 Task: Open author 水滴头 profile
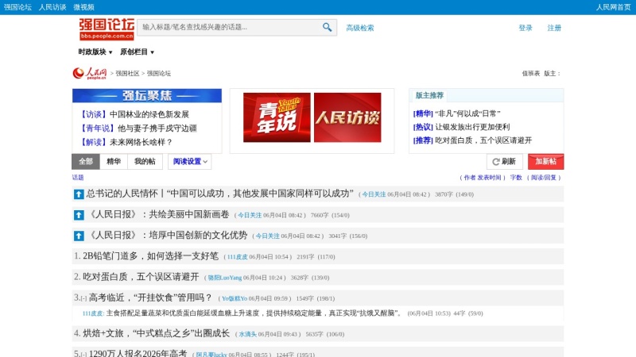pyautogui.click(x=247, y=334)
